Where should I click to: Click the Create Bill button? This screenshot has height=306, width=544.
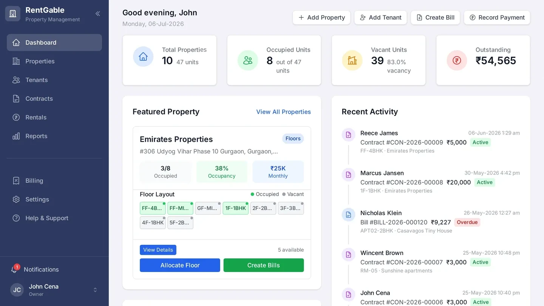click(435, 17)
